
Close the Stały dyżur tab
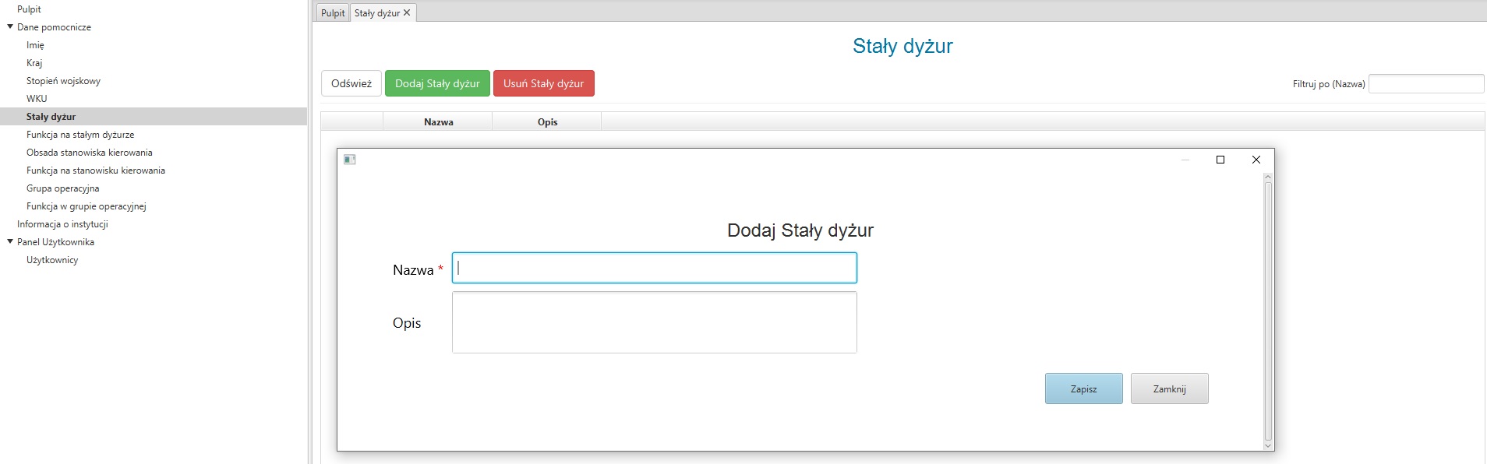[x=407, y=12]
